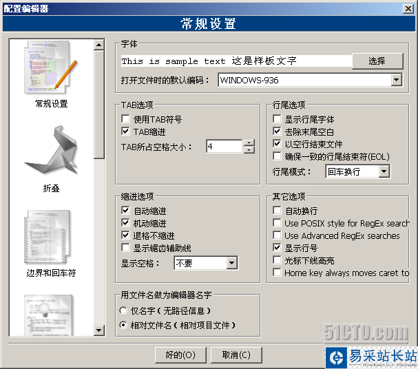418x369 pixels.
Task: Toggle 去除末尾空白 checkbox
Action: pyautogui.click(x=277, y=131)
